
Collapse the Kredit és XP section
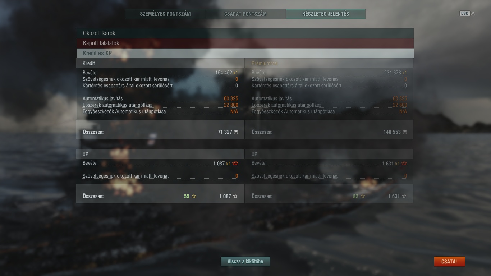point(245,53)
